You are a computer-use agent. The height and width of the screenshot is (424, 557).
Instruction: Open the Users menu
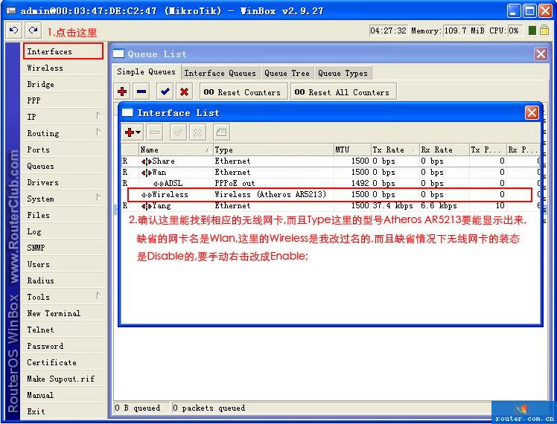click(64, 264)
